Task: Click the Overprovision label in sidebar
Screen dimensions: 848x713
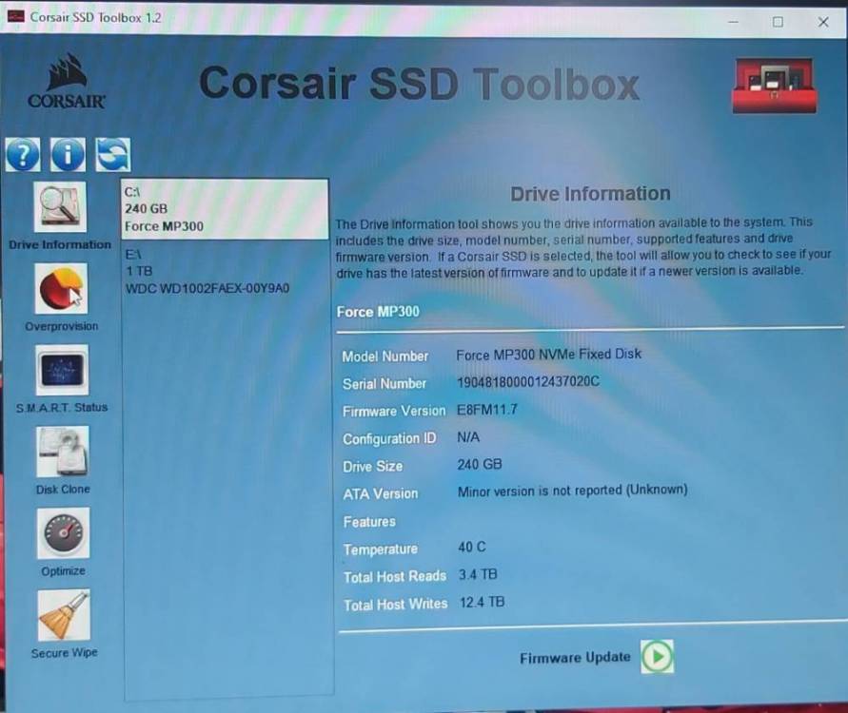Action: (x=62, y=326)
